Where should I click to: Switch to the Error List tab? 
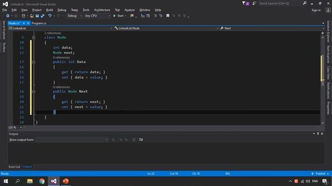14,167
